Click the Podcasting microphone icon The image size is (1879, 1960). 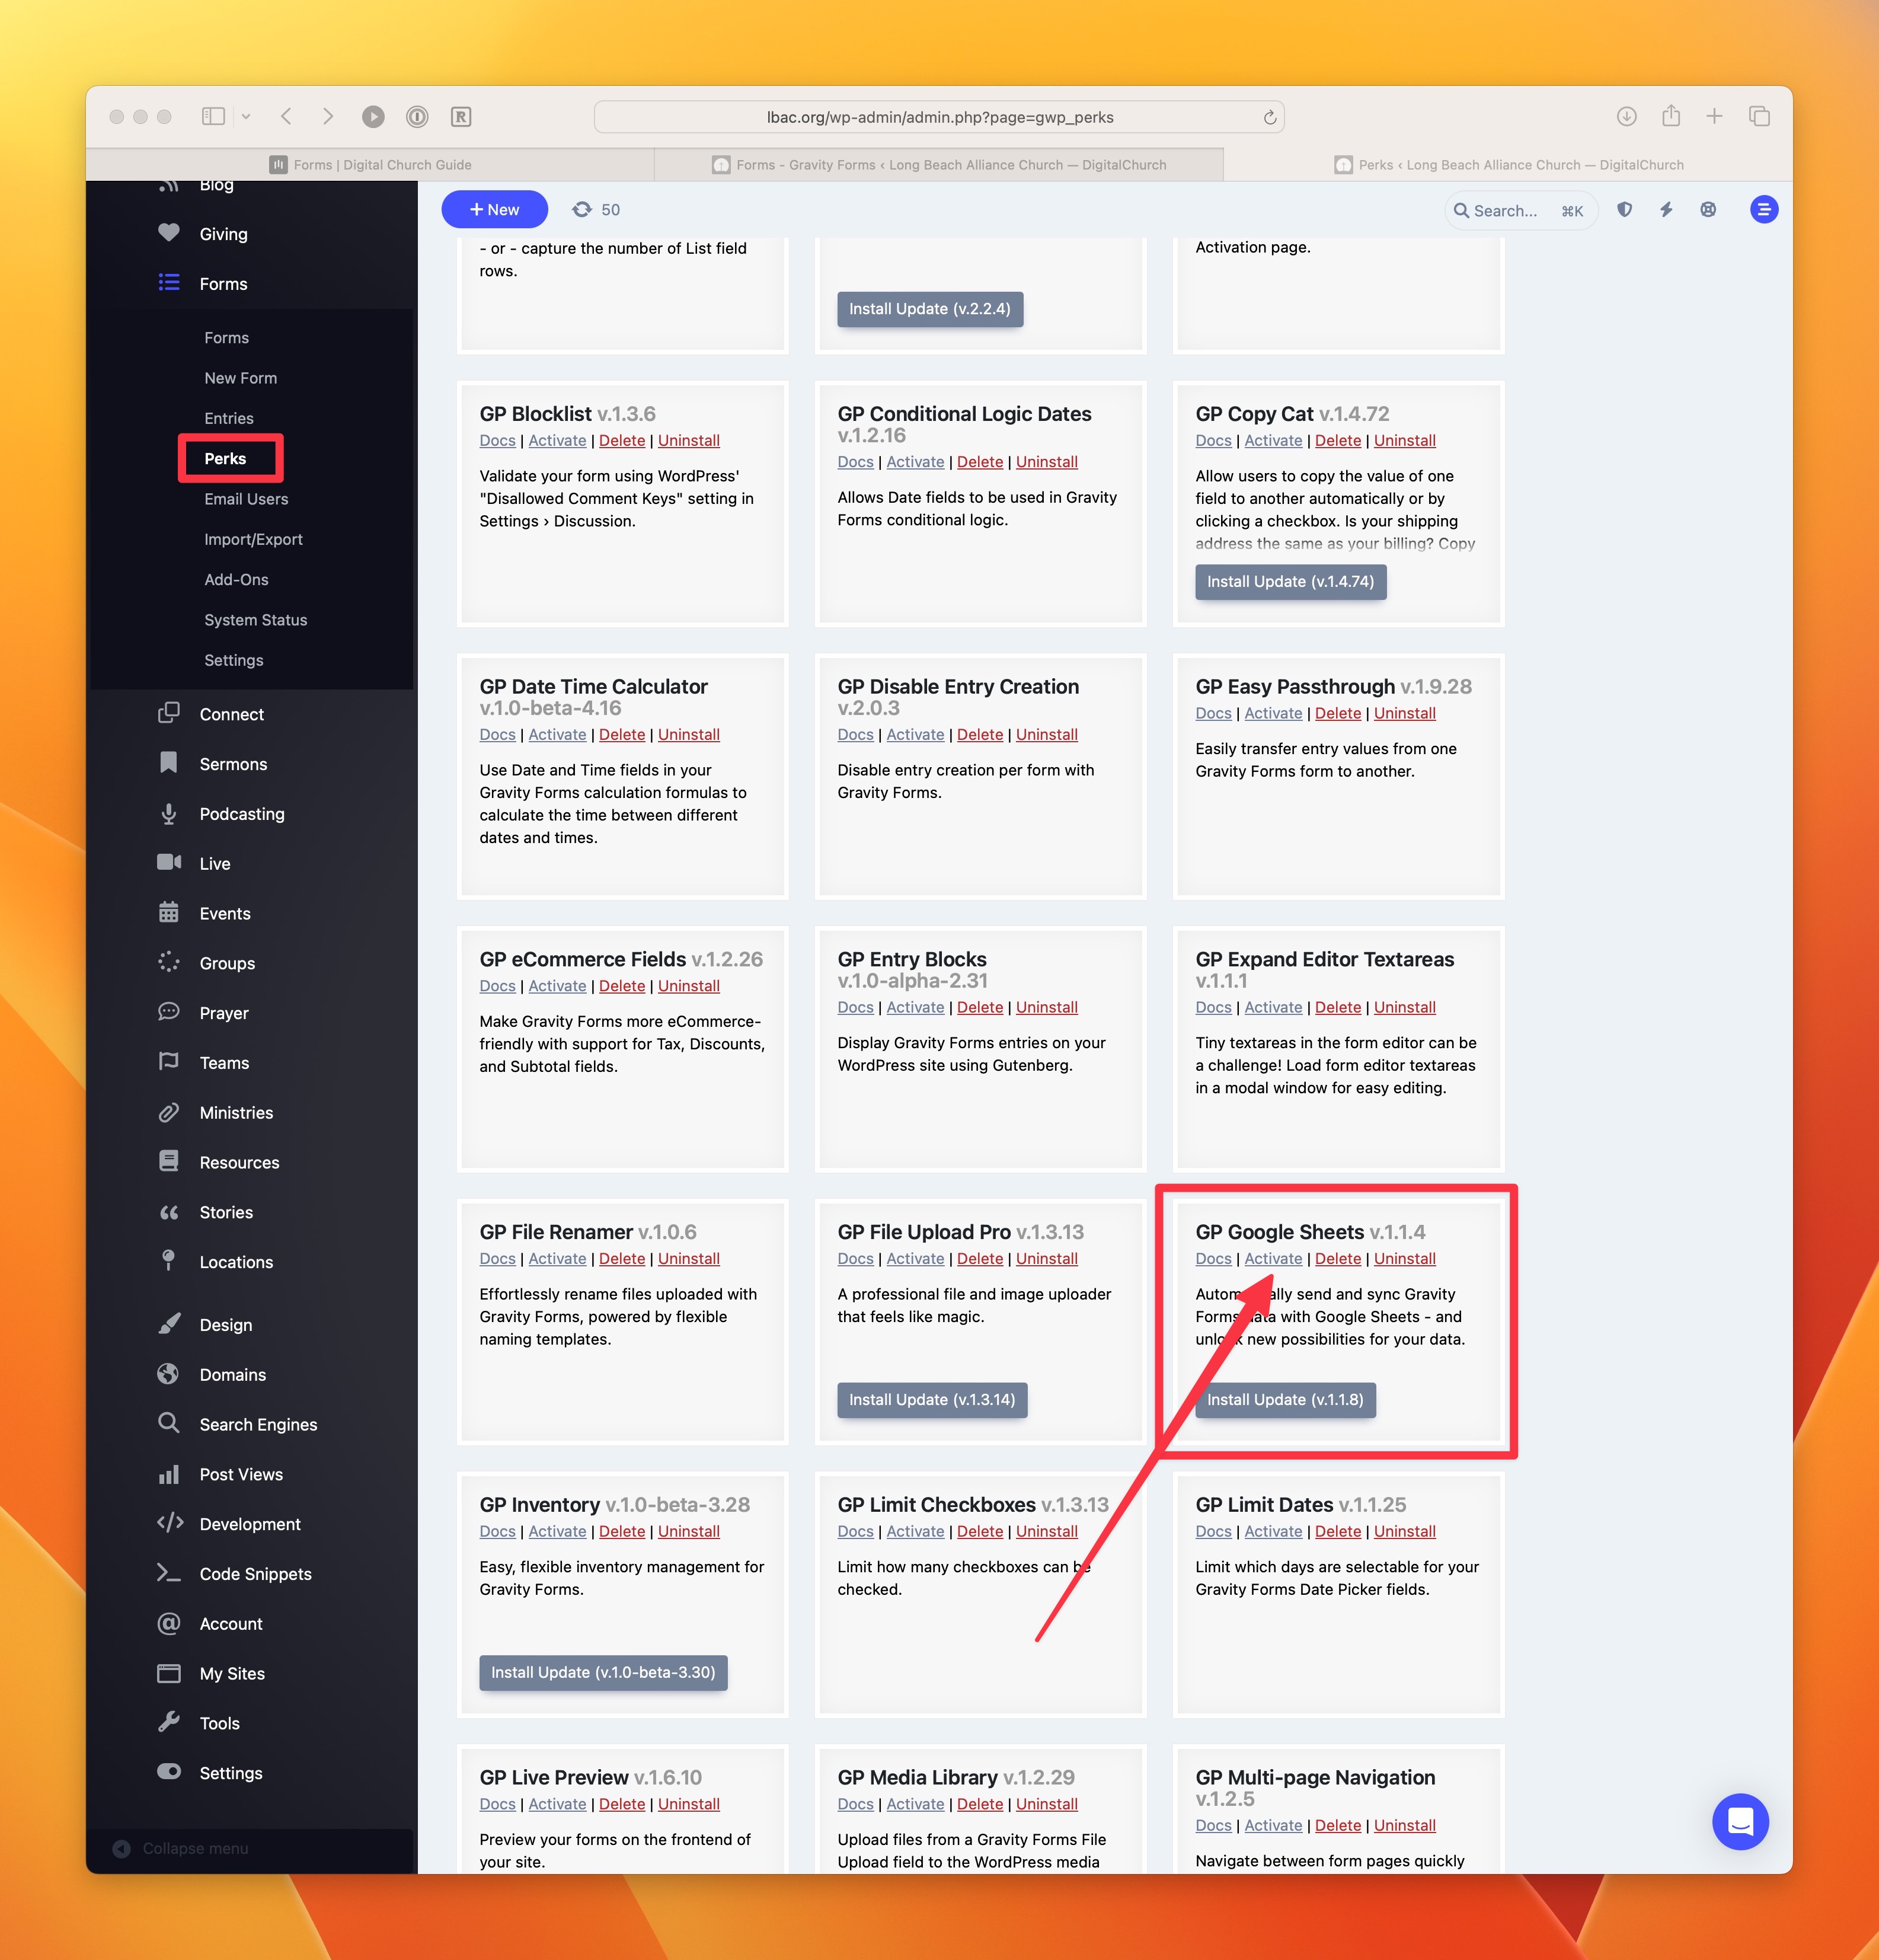169,814
